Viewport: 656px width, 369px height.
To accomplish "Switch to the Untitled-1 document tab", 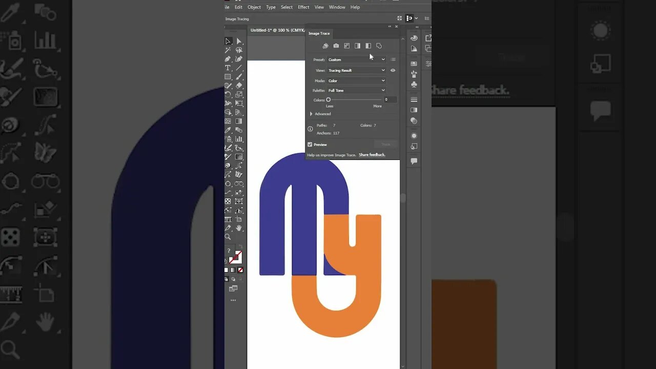I will [x=277, y=30].
